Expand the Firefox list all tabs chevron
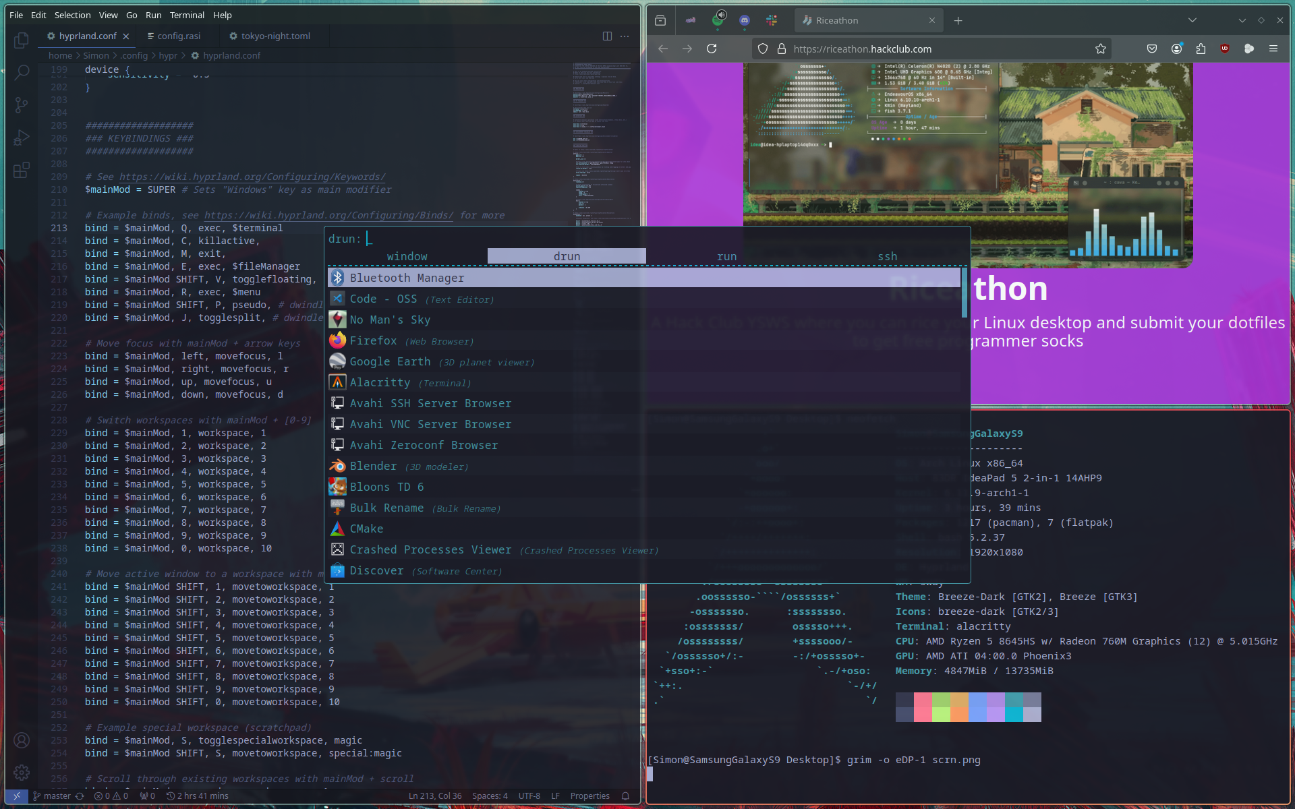 (1192, 20)
